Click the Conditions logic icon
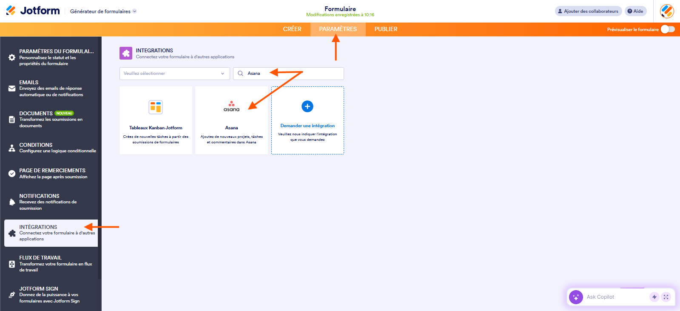This screenshot has width=680, height=311. click(12, 148)
